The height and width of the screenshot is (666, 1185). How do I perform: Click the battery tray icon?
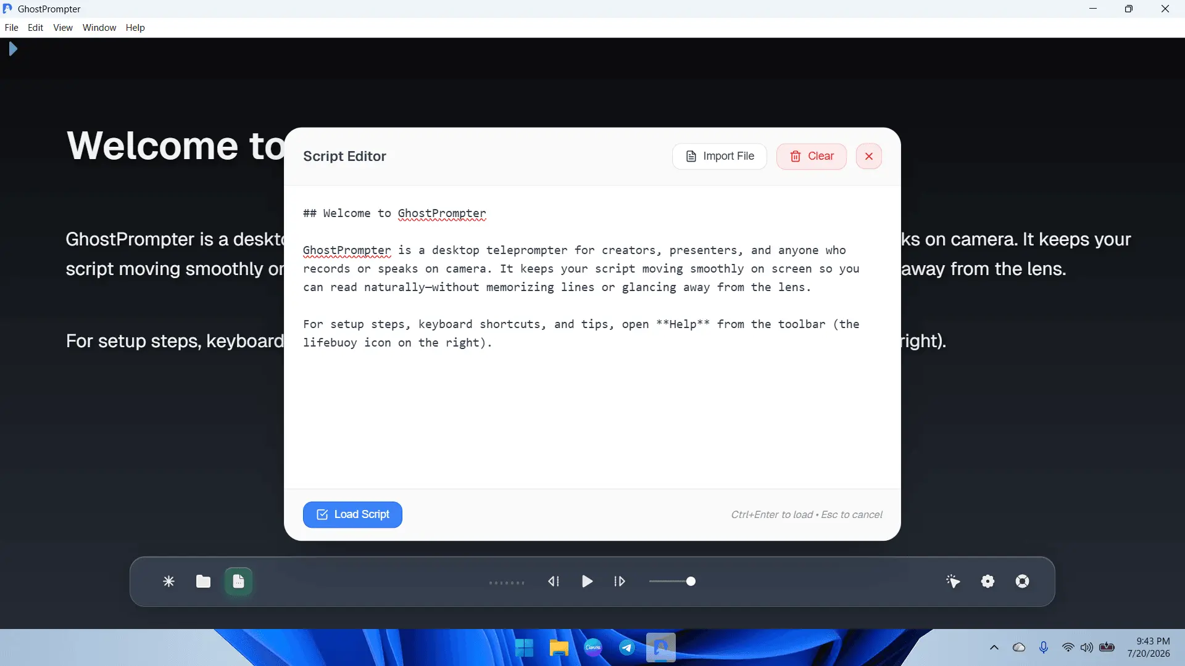pos(1107,647)
